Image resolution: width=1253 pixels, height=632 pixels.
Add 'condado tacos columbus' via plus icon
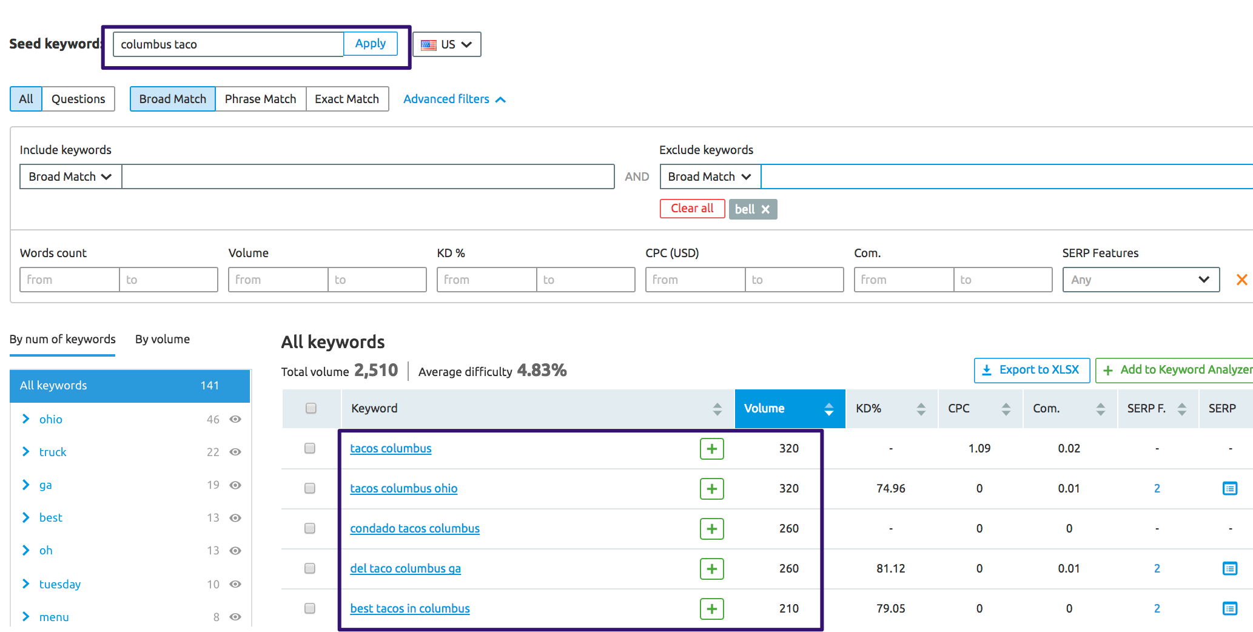[711, 529]
